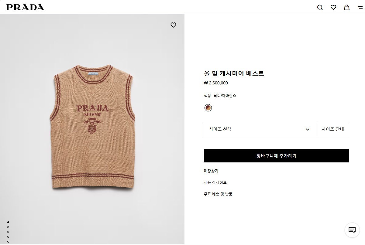Click the 장바구니에 추가하기 button
Viewport: 365px width, 245px height.
pos(276,156)
